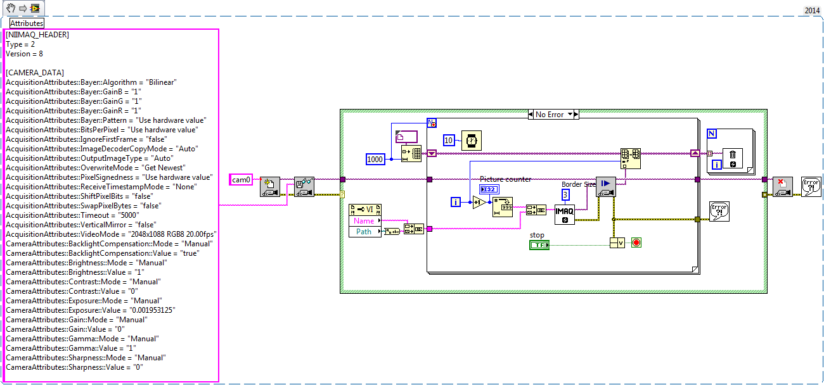This screenshot has height=385, width=824.
Task: Click the Gamma::Value = "1" line
Action: coord(72,348)
